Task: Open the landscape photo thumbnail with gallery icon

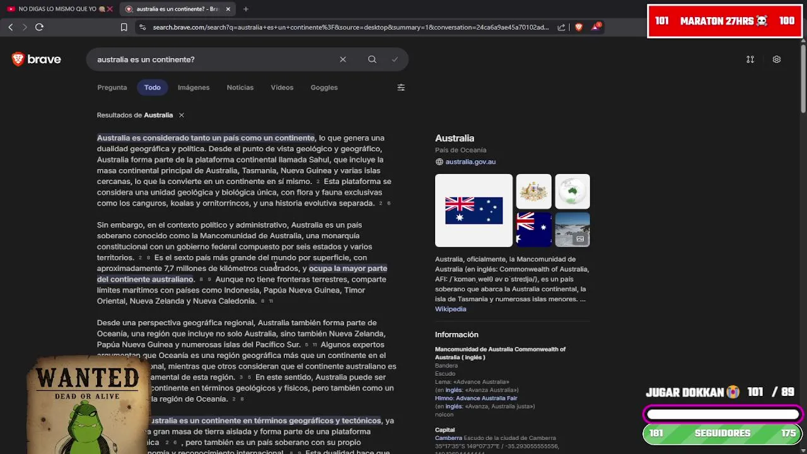Action: pos(572,230)
